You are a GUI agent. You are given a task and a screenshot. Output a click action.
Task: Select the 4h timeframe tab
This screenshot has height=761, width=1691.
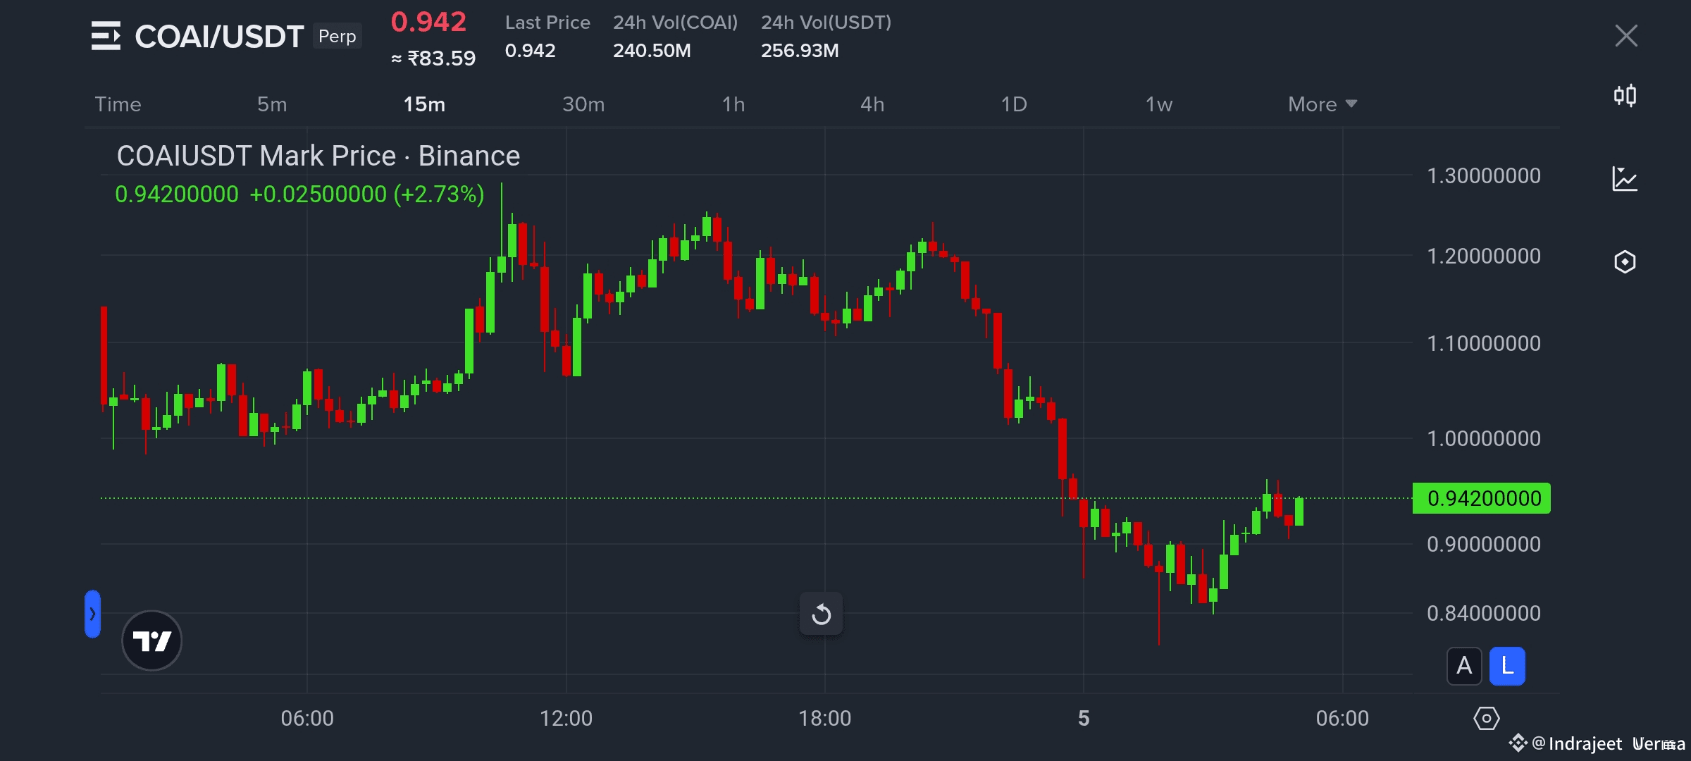[872, 104]
